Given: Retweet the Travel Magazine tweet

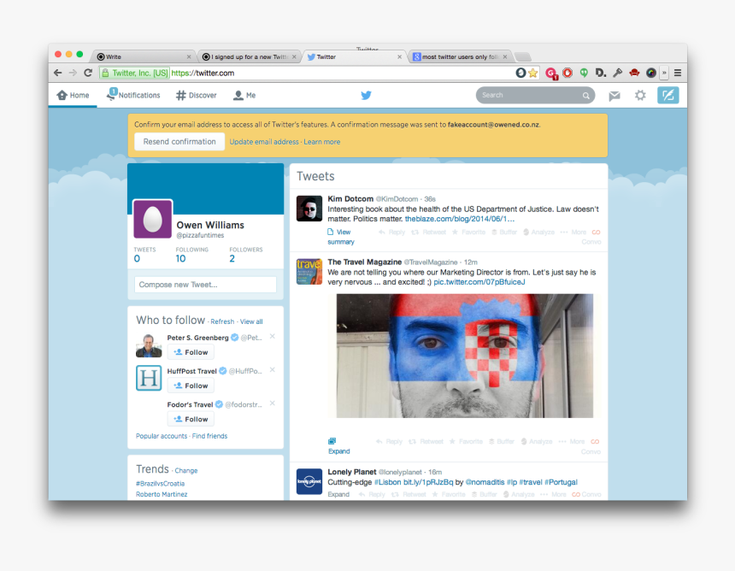Looking at the screenshot, I should pos(427,442).
